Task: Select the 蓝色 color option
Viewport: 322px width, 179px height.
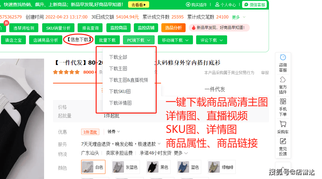Action: [189, 167]
